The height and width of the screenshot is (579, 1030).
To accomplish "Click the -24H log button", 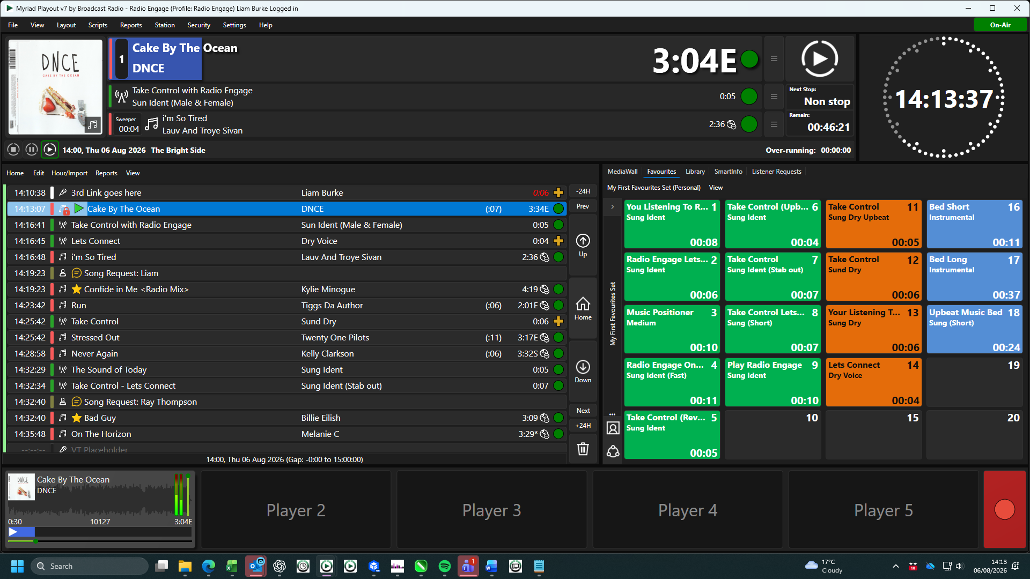I will [583, 191].
